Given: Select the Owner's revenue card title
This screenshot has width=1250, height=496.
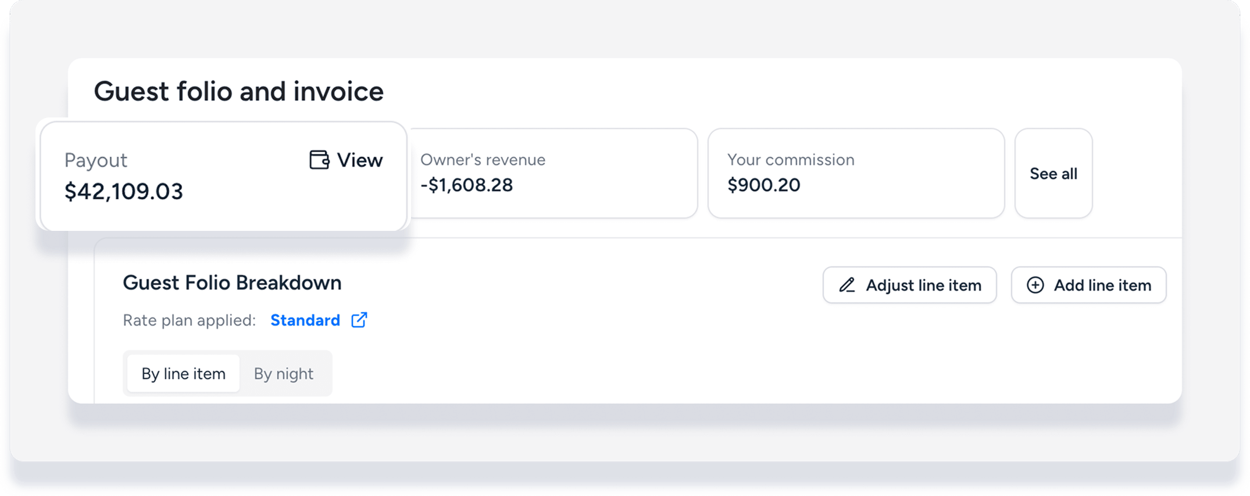Looking at the screenshot, I should 483,160.
